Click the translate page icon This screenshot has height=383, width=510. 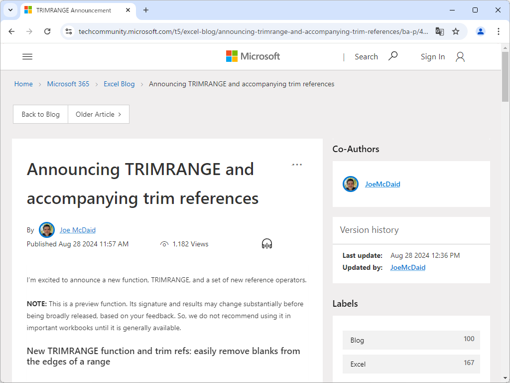point(440,31)
